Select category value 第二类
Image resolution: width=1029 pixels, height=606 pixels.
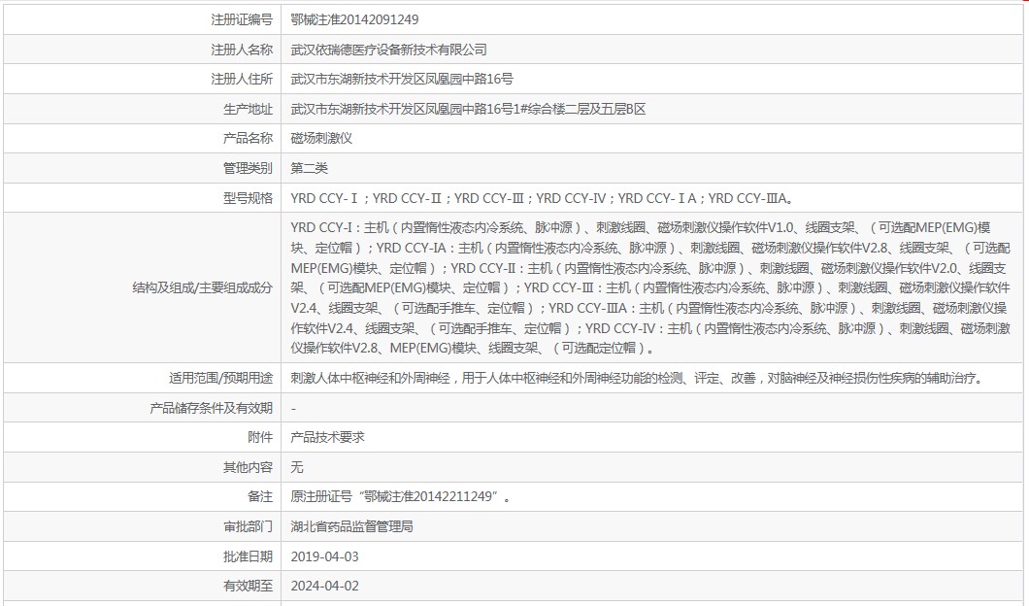tap(309, 168)
